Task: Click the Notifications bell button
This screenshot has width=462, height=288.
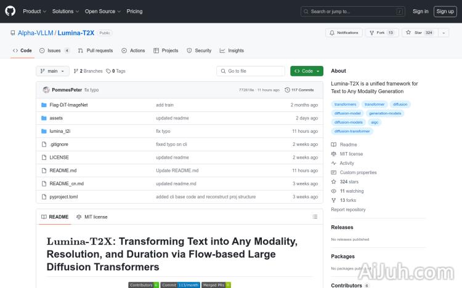Action: tap(344, 33)
